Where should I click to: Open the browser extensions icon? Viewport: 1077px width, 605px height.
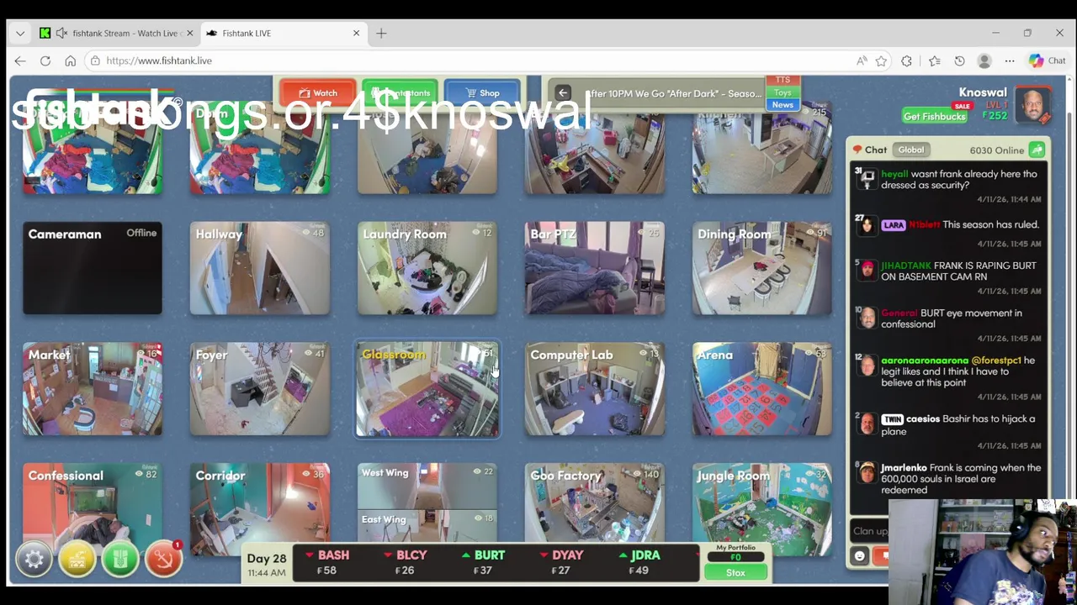pyautogui.click(x=906, y=60)
